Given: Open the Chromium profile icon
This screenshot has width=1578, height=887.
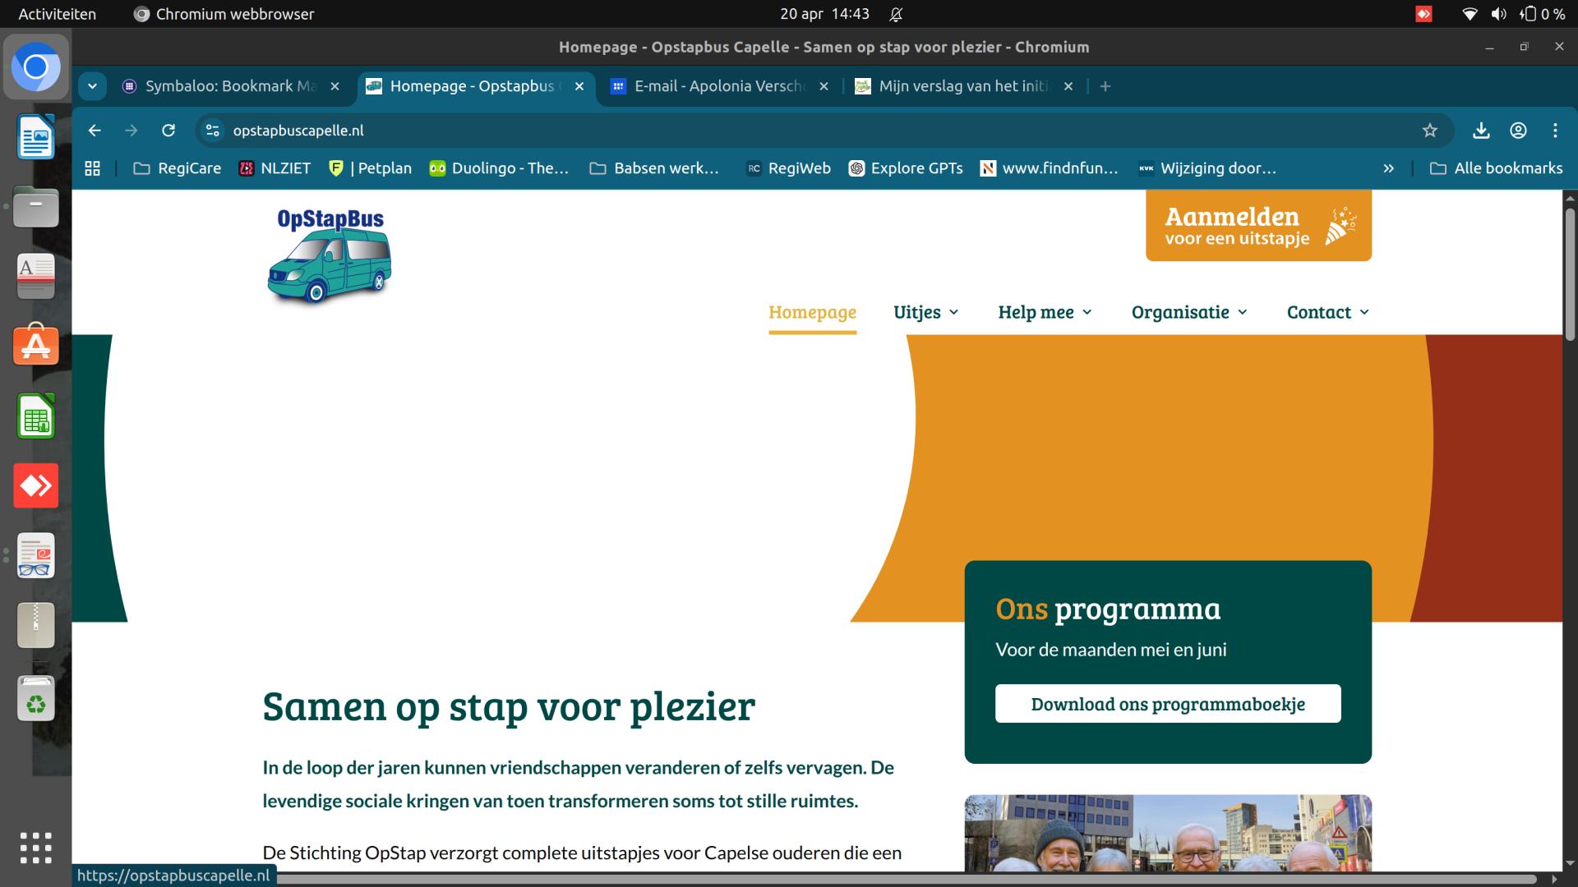Looking at the screenshot, I should coord(1518,130).
